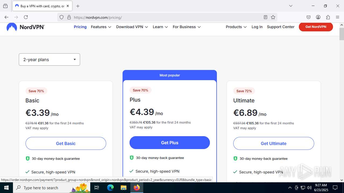Open the Support Center link

(x=281, y=27)
